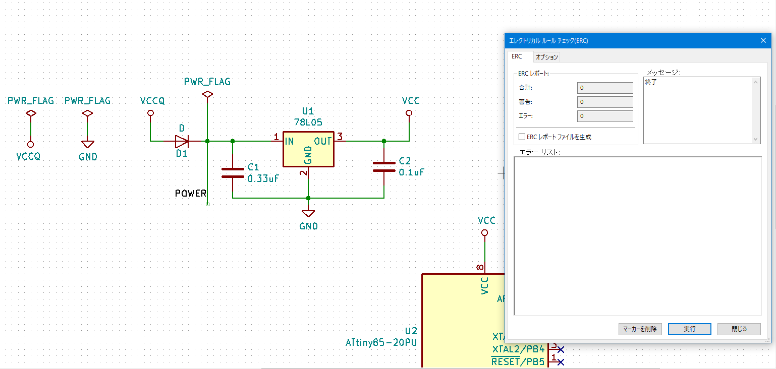The image size is (776, 369).
Task: Click the POWER net label
Action: pos(191,193)
